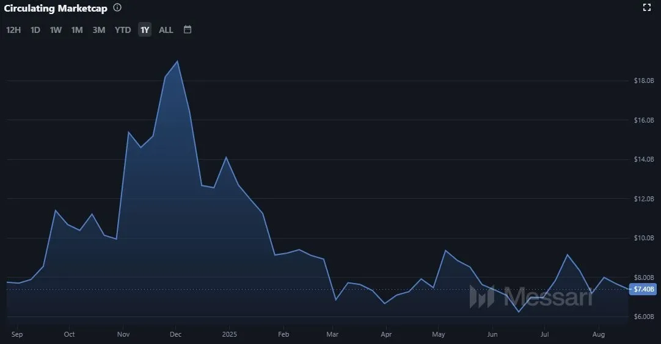The height and width of the screenshot is (344, 661).
Task: Select the YTD time range
Action: (123, 30)
